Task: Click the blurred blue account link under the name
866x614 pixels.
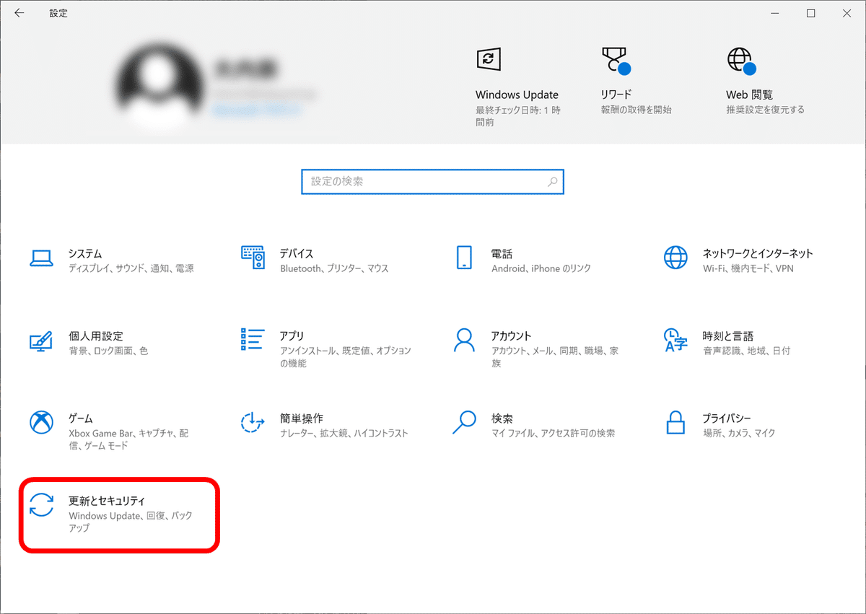Action: [x=256, y=111]
